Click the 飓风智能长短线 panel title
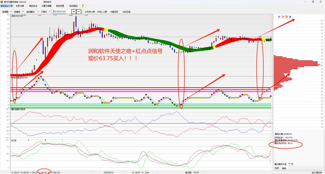This screenshot has height=174, width=325. point(18,109)
